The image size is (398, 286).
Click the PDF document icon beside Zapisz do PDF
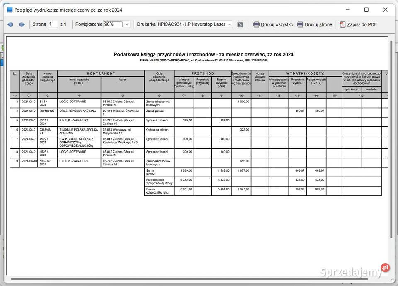coord(342,24)
